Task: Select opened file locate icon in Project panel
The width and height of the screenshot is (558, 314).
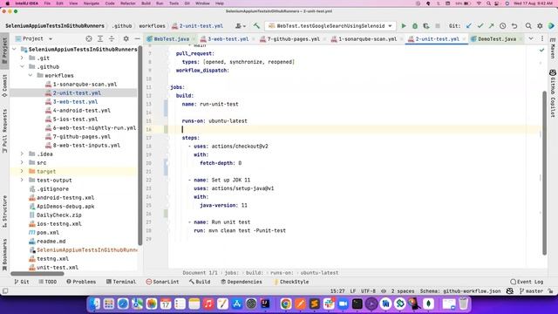Action: point(89,38)
